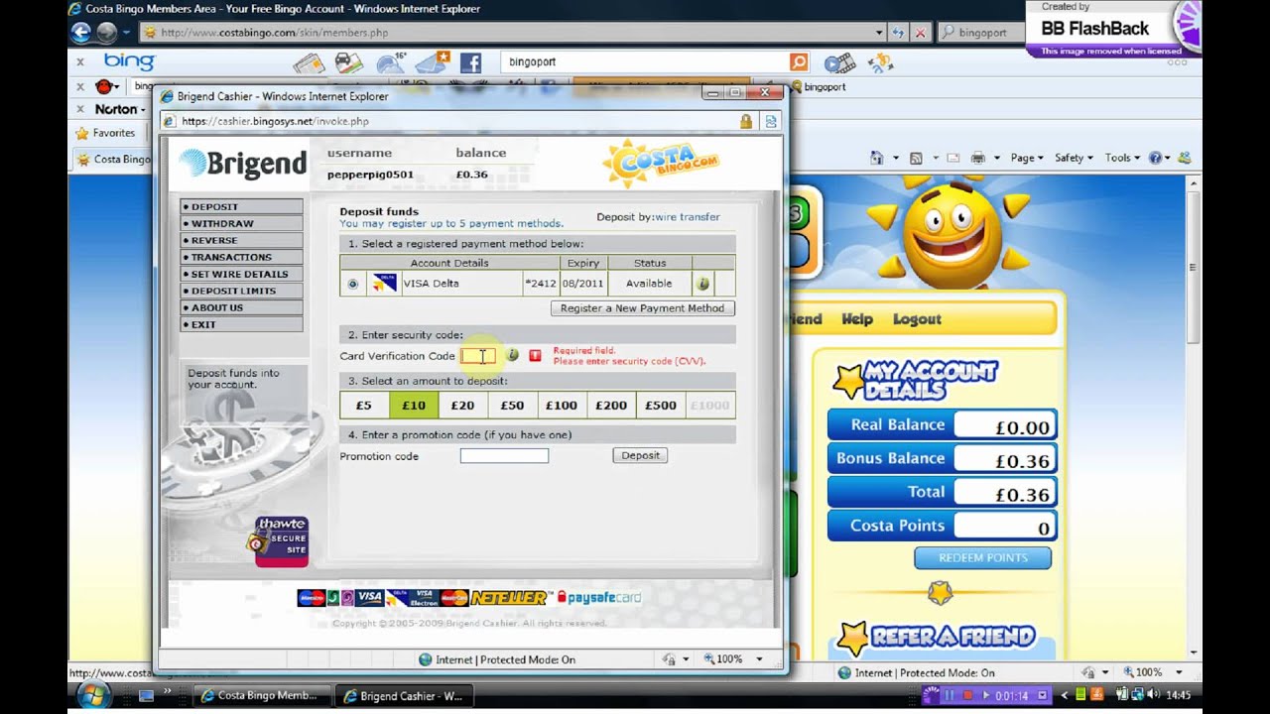Viewport: 1270px width, 714px height.
Task: Open the weather icon in the Bing toolbar
Action: coord(390,62)
